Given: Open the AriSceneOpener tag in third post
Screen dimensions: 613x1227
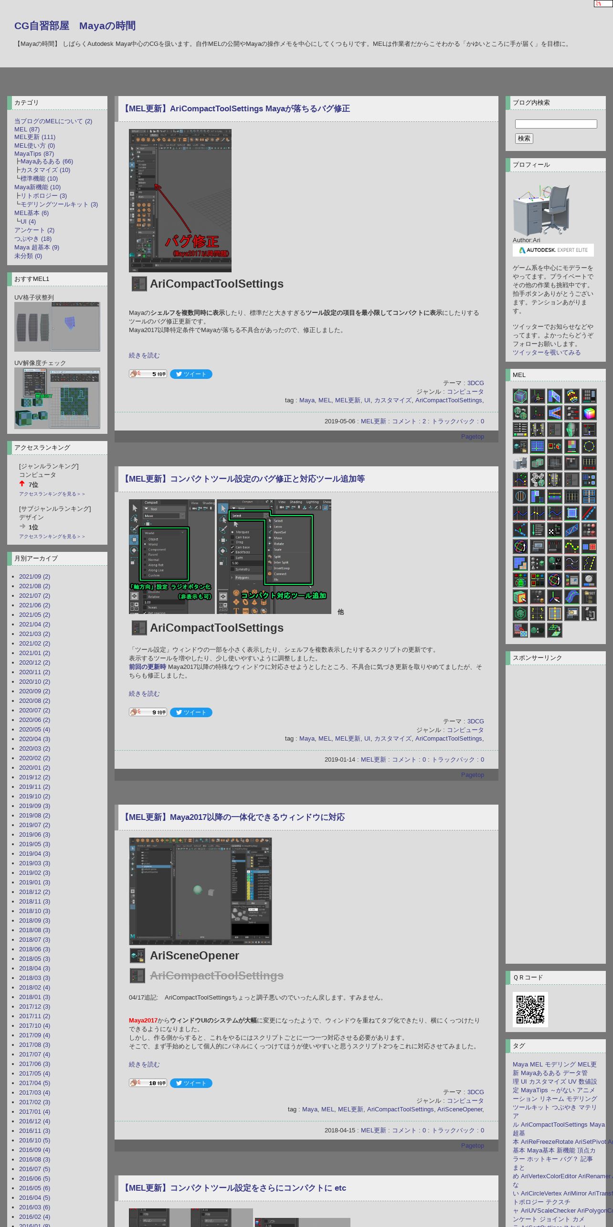Looking at the screenshot, I should pos(460,1109).
